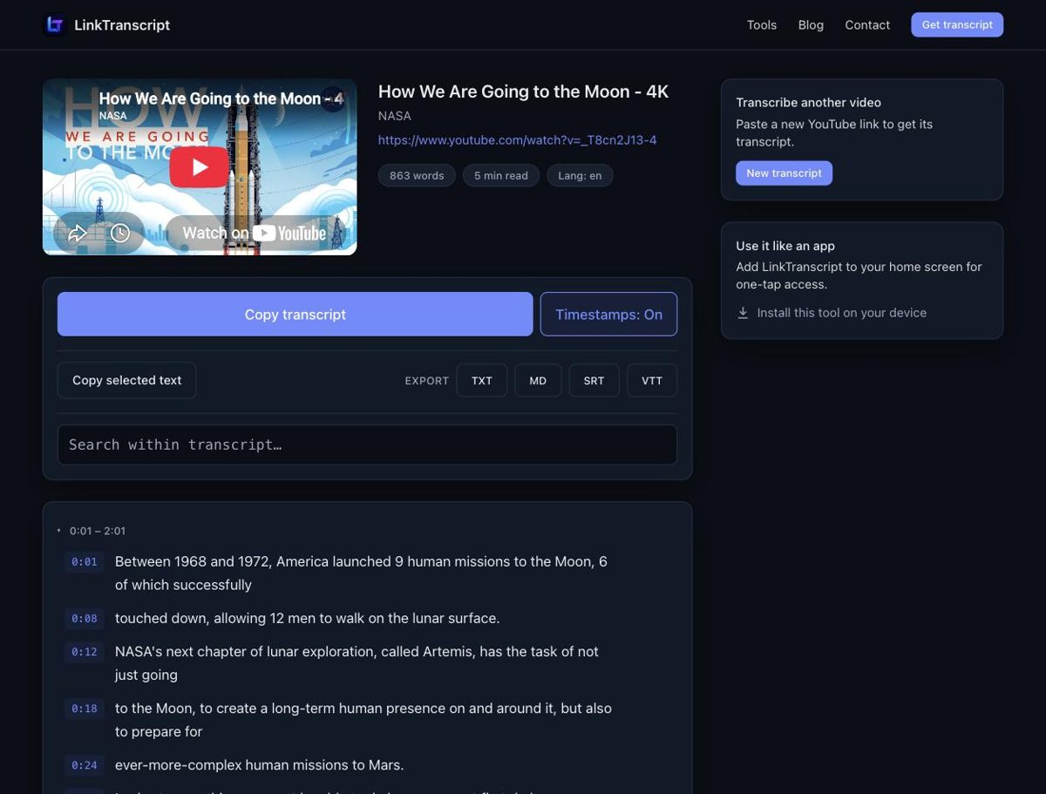Click the Transcribe another video heading
Image resolution: width=1046 pixels, height=794 pixels.
pyautogui.click(x=808, y=102)
